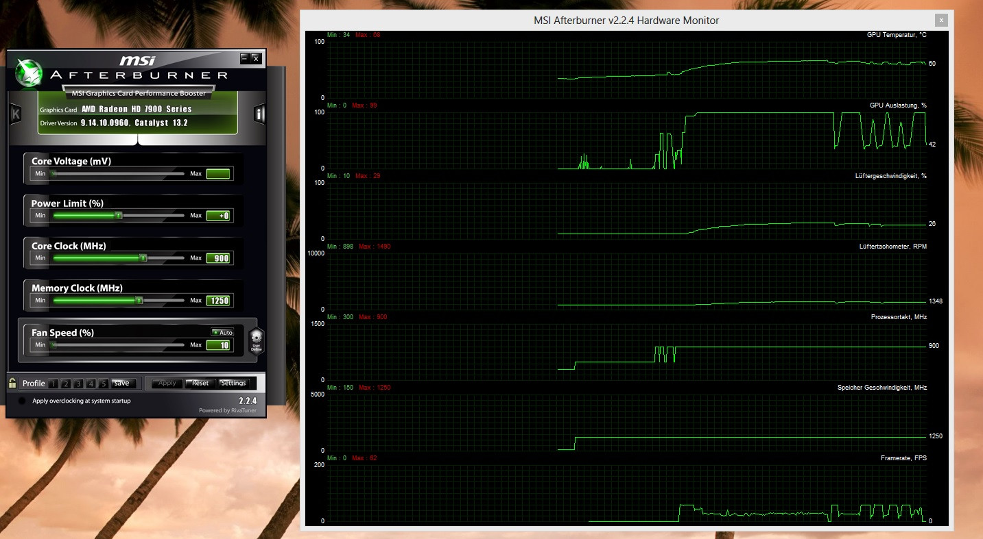Image resolution: width=983 pixels, height=539 pixels.
Task: Click the Hardware Monitor title bar text
Action: click(x=626, y=21)
